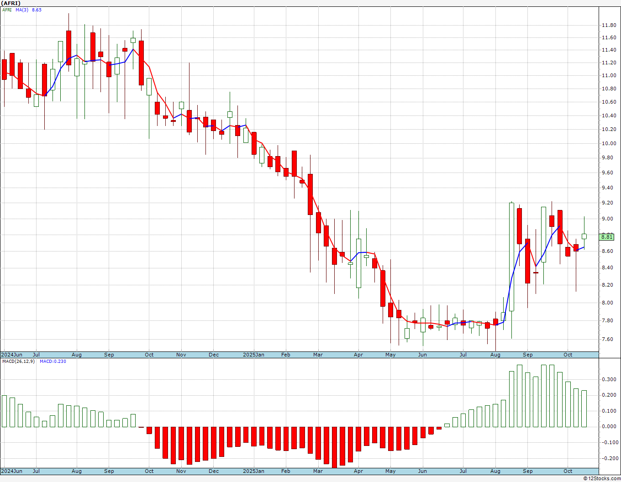The width and height of the screenshot is (621, 482).
Task: Select the MA(3) indicator label
Action: tap(22, 10)
